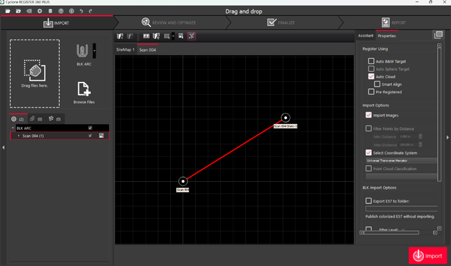Click the Browse Files icon
The image size is (451, 266).
[x=84, y=89]
